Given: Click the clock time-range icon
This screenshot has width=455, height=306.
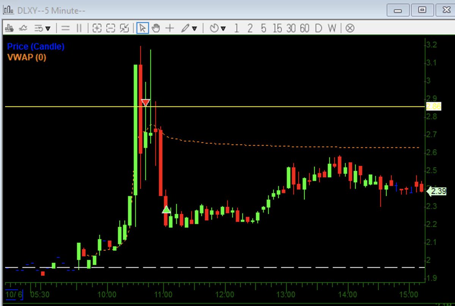Looking at the screenshot, I should (214, 28).
